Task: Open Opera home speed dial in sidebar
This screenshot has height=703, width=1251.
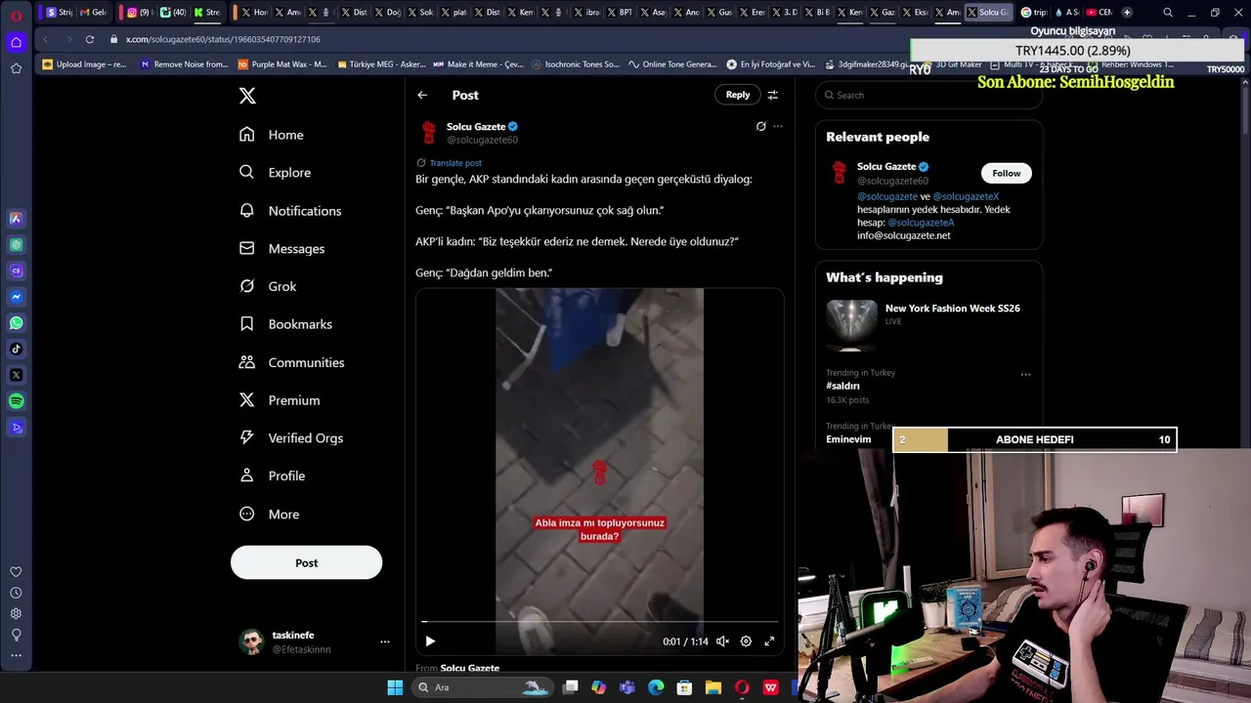Action: tap(16, 42)
